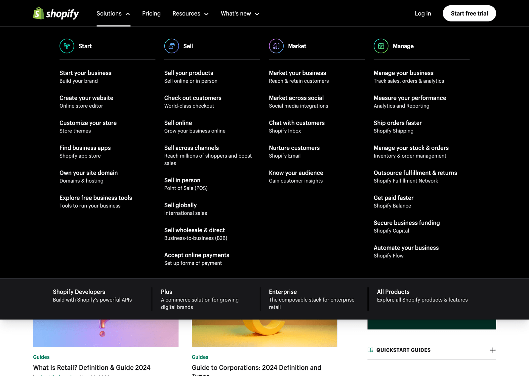The height and width of the screenshot is (376, 529).
Task: Click the Market column heading
Action: (x=297, y=46)
